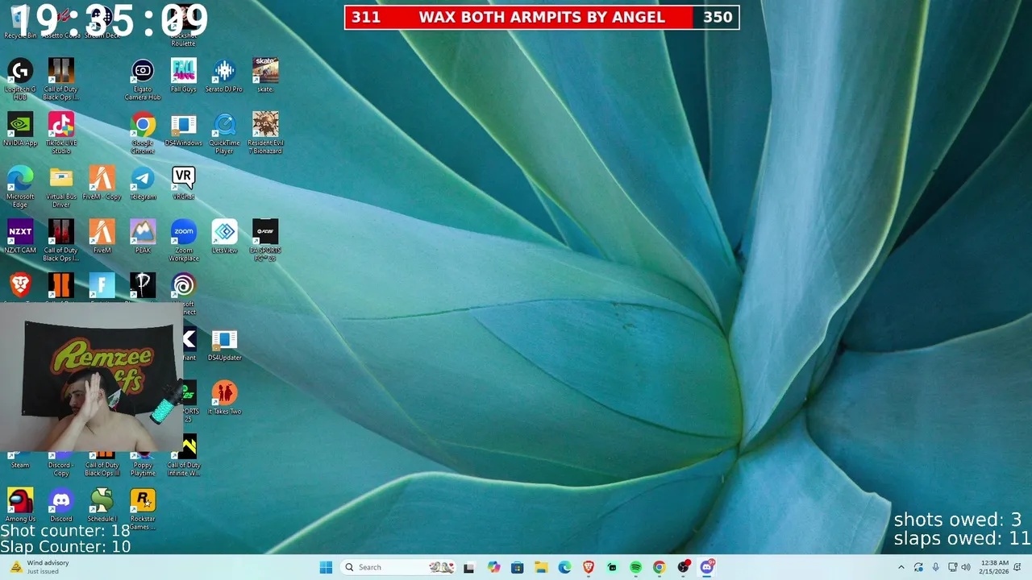Open NVIDIA App desktop icon
The height and width of the screenshot is (580, 1032).
click(20, 129)
